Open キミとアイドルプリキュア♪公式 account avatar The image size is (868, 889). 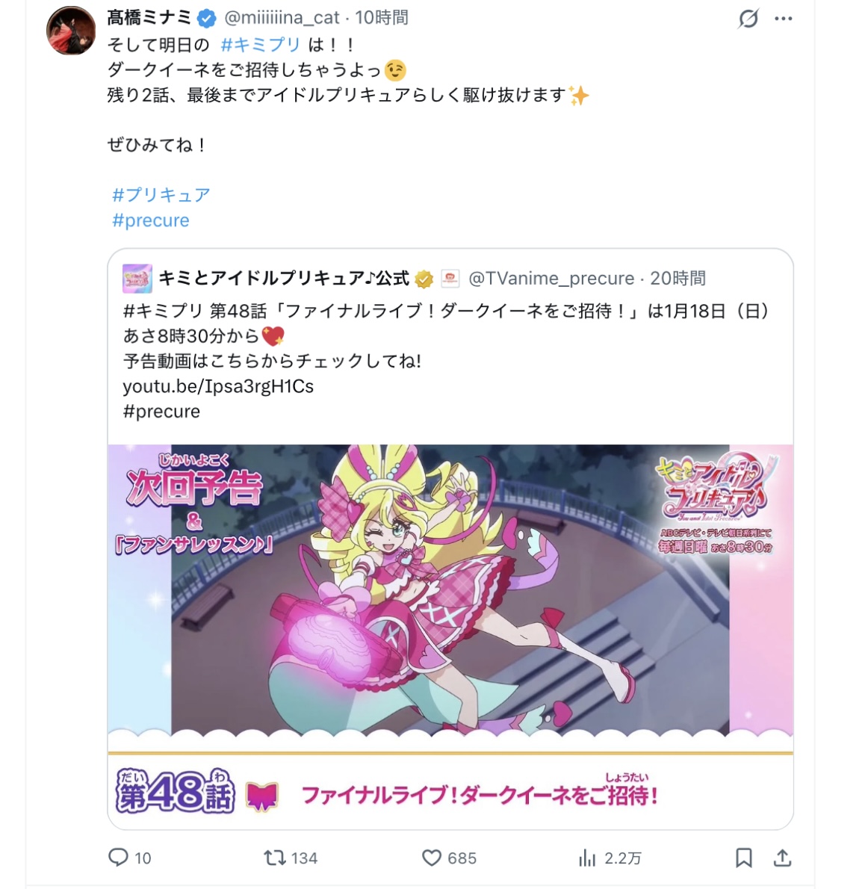pos(137,279)
